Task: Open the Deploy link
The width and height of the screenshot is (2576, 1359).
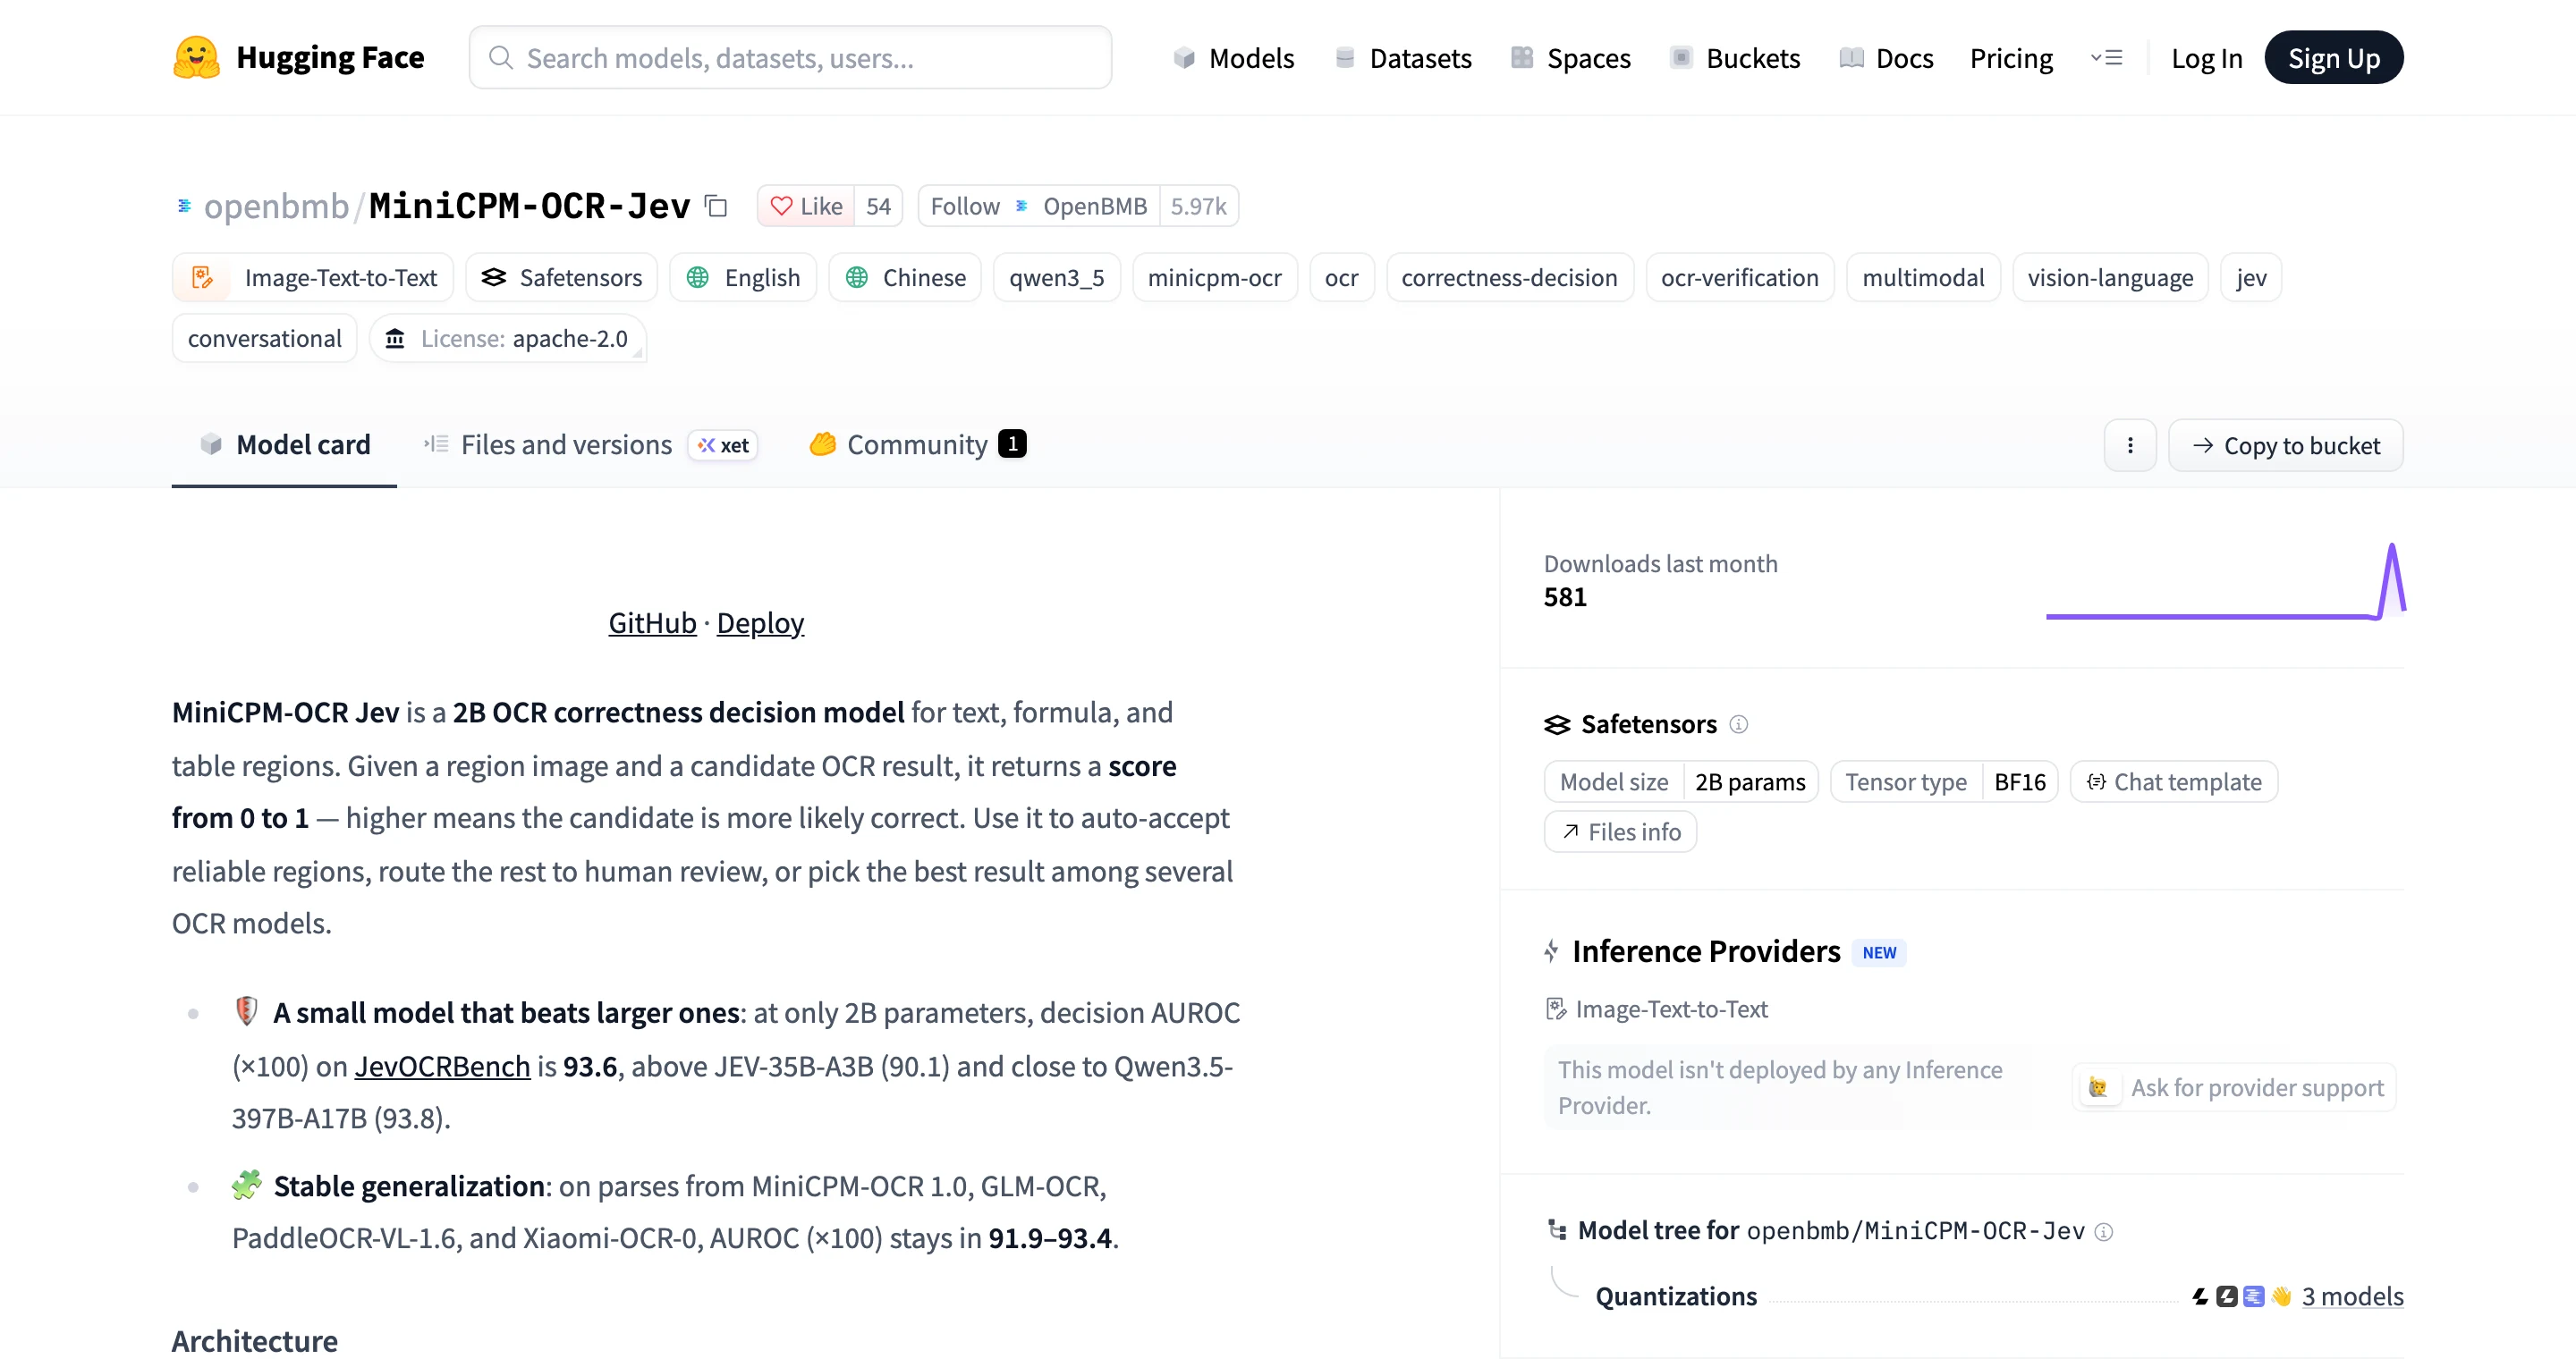Action: [760, 623]
